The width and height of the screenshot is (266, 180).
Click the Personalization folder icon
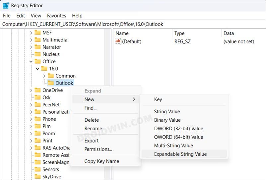pyautogui.click(x=38, y=112)
